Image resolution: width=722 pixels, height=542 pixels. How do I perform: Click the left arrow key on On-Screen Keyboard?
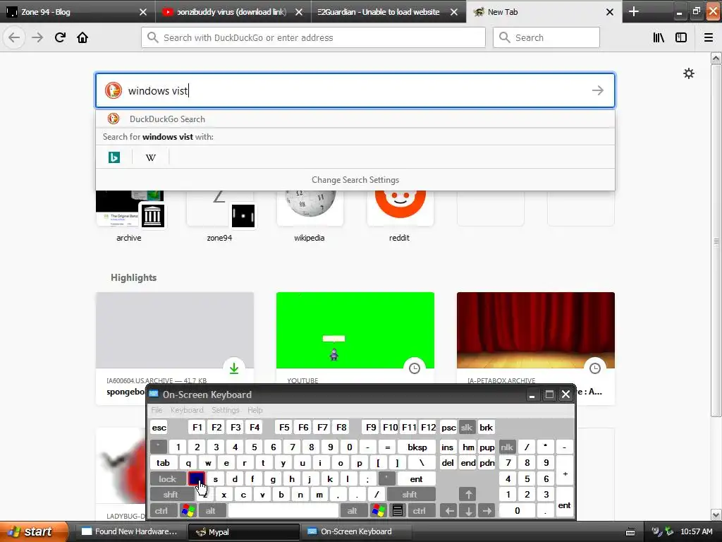[450, 510]
